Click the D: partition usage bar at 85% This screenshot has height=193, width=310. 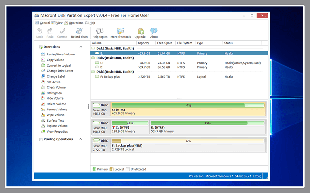(x=207, y=124)
